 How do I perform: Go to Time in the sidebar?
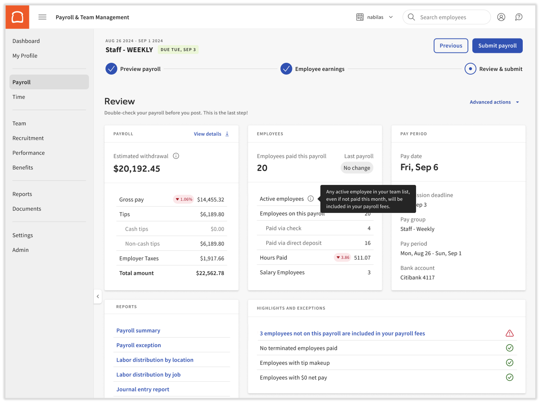pyautogui.click(x=19, y=97)
